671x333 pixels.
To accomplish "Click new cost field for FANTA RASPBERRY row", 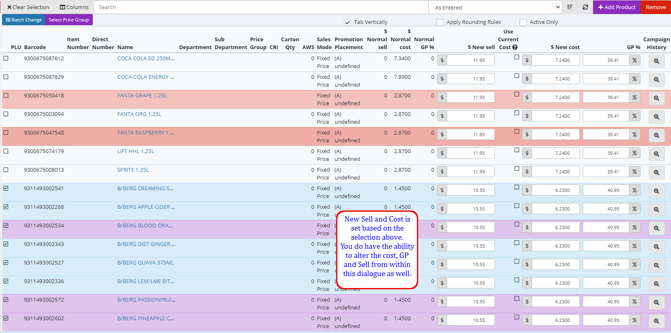I will (x=556, y=135).
